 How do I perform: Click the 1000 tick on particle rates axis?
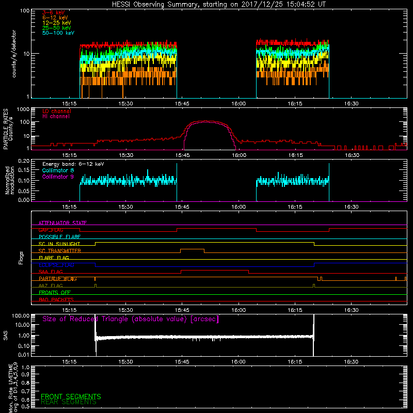pos(23,109)
